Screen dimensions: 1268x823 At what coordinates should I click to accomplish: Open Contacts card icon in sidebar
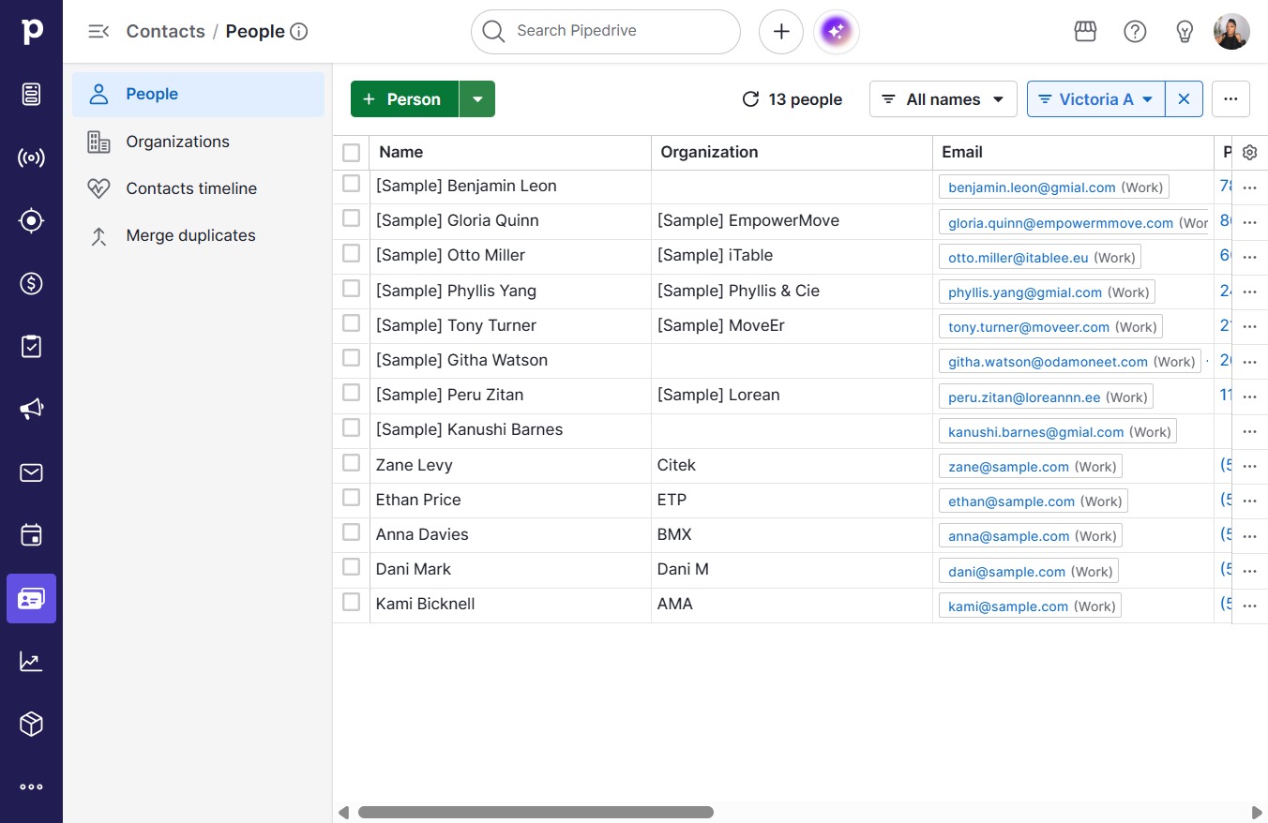click(31, 598)
